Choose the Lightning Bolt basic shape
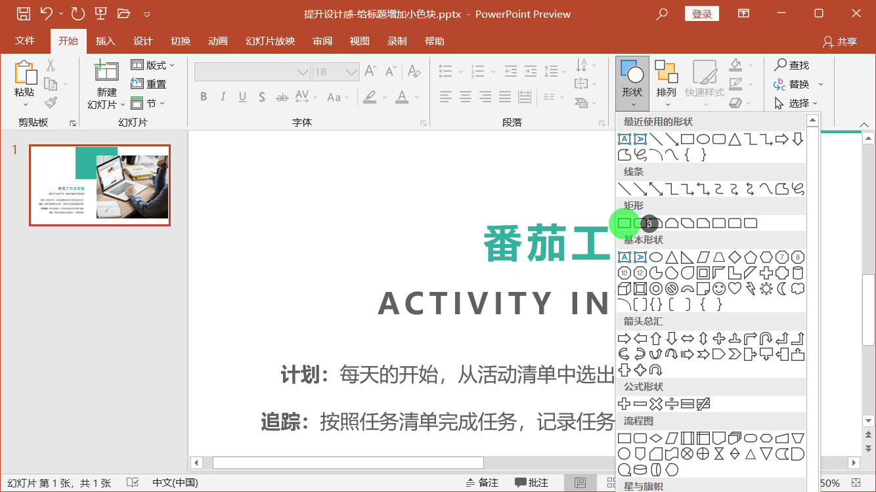876x492 pixels. coord(751,289)
